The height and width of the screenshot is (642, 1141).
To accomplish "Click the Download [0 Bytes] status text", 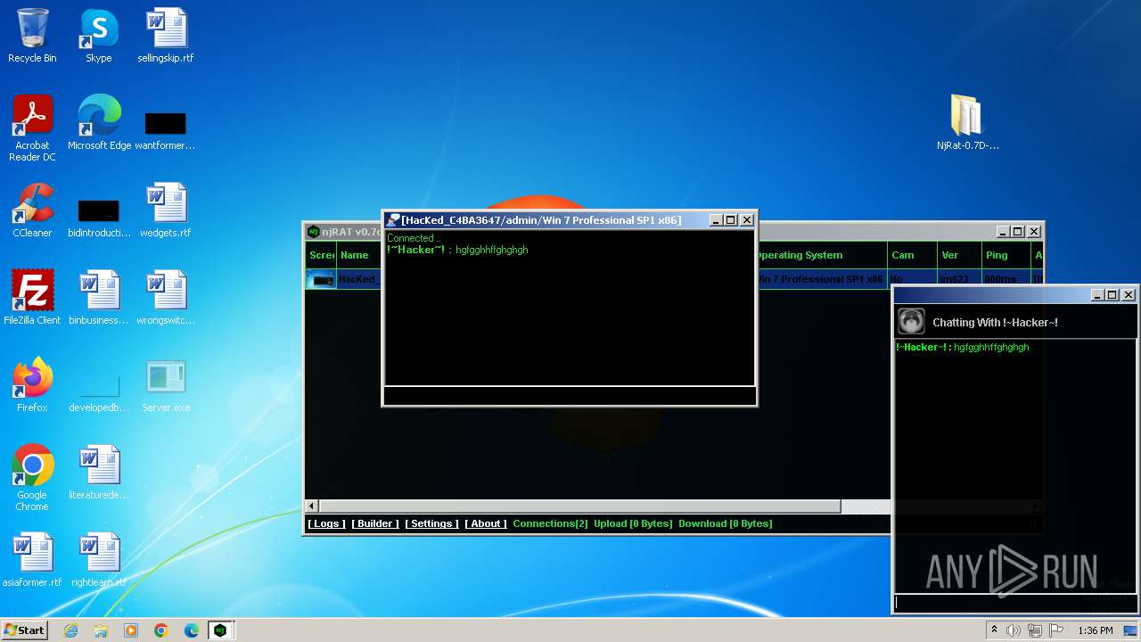I will point(726,523).
